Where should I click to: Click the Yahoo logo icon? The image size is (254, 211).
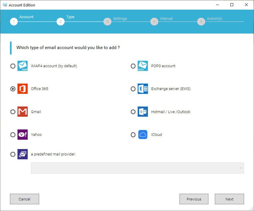coord(23,134)
